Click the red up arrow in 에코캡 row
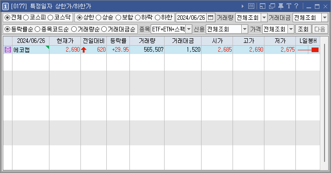 point(84,50)
